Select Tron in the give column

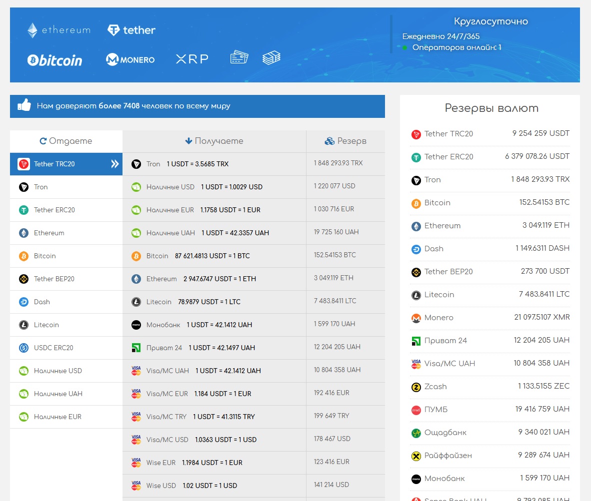tap(41, 187)
